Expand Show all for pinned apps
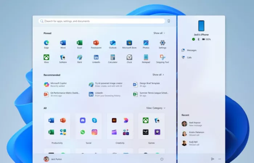 click(159, 33)
